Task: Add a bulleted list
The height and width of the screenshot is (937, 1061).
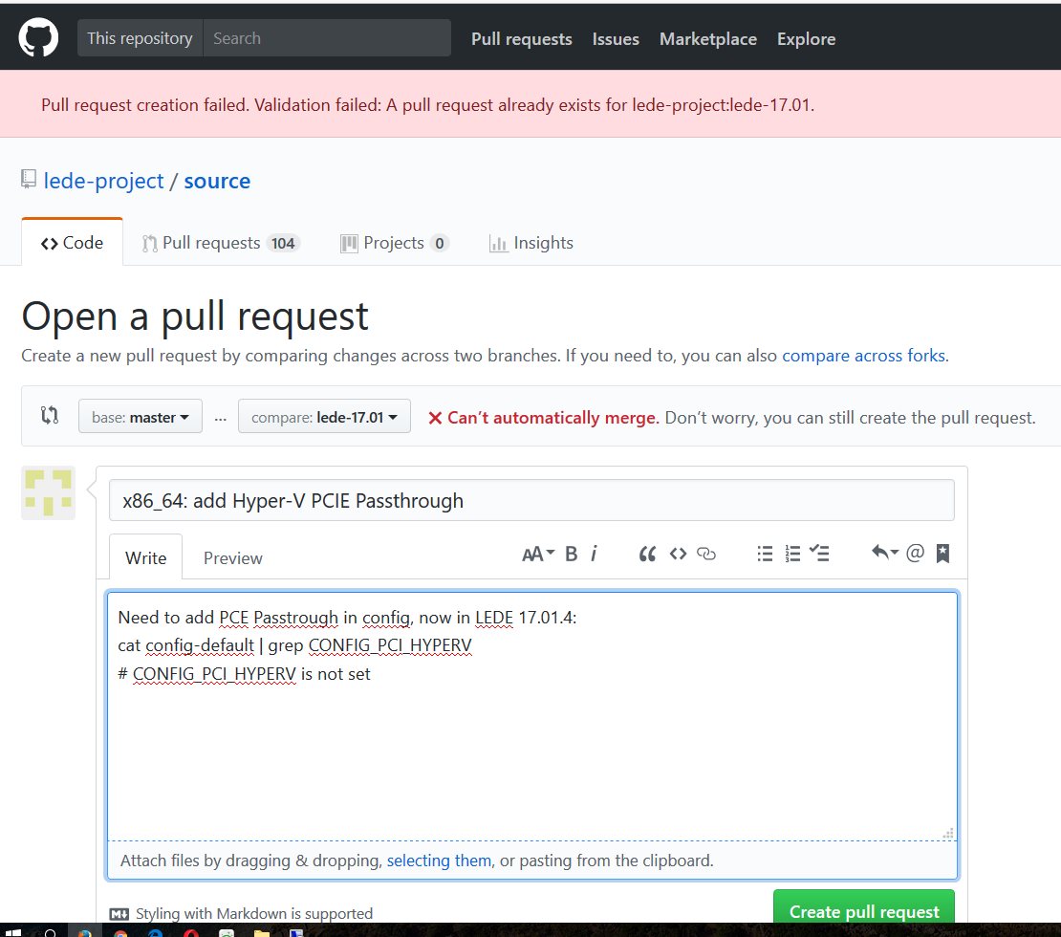Action: (765, 554)
